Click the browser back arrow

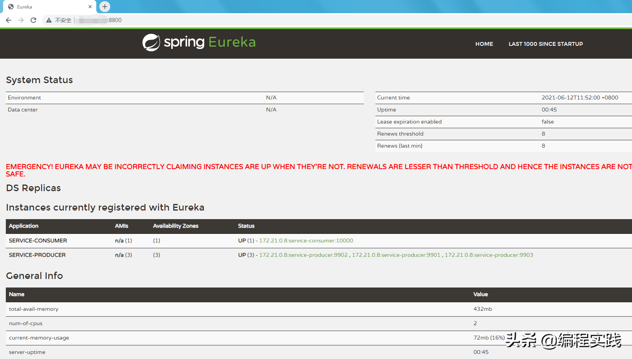(x=9, y=20)
